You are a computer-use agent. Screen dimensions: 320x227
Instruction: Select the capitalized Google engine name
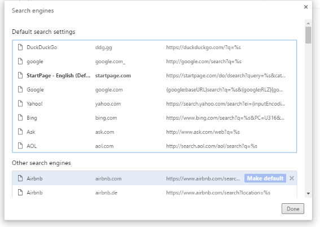[35, 90]
